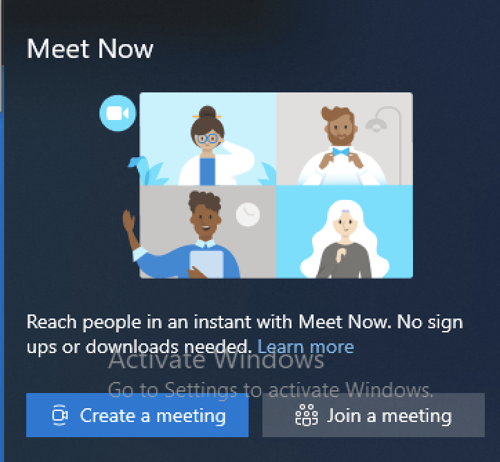Select the Join a meeting button

click(374, 415)
